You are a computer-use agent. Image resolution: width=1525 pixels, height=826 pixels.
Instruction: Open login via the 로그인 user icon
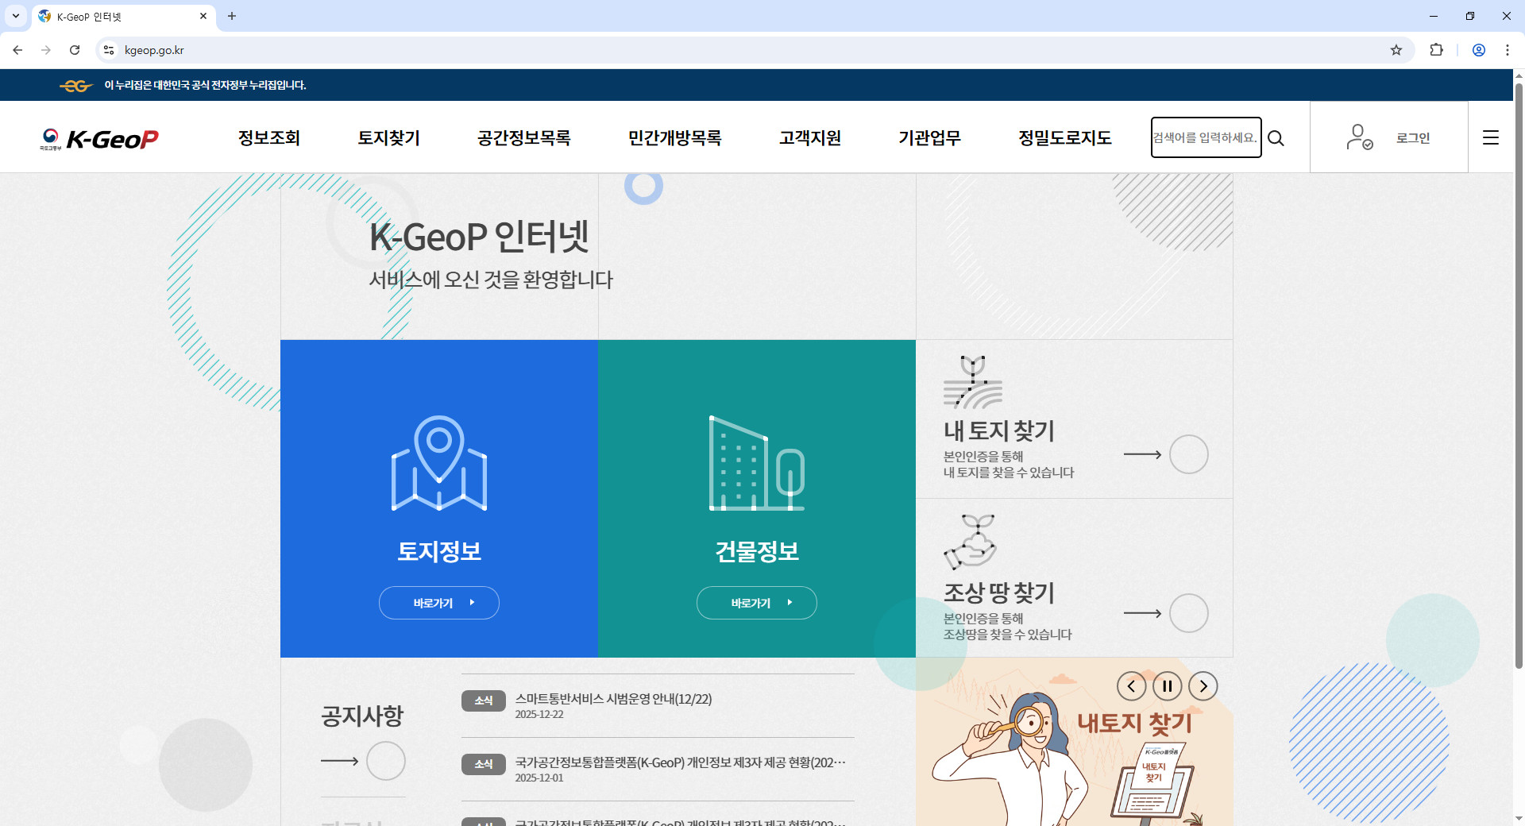coord(1358,137)
